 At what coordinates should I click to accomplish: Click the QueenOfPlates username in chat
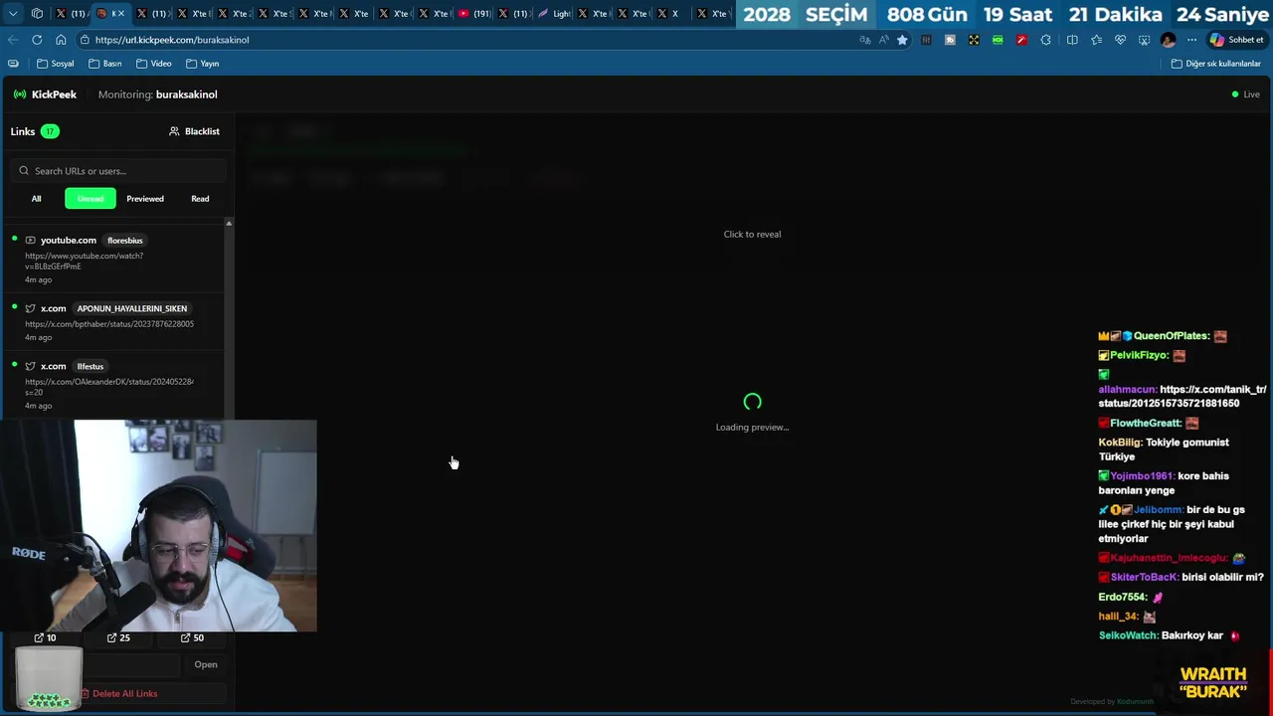(x=1172, y=336)
